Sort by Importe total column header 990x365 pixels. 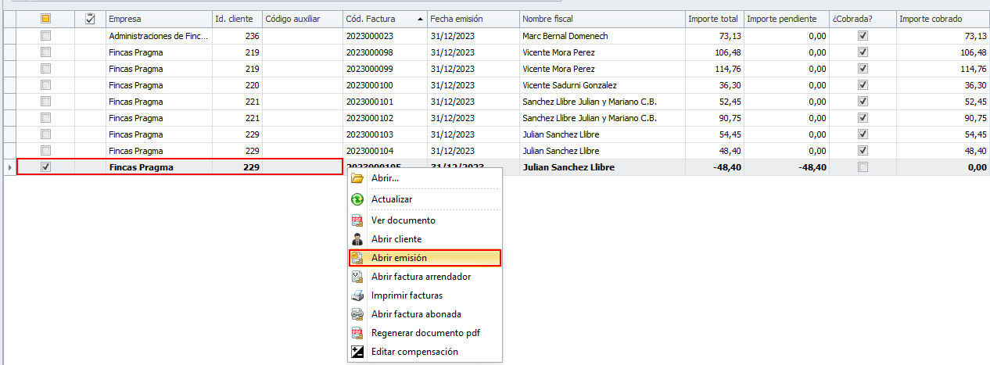point(714,19)
